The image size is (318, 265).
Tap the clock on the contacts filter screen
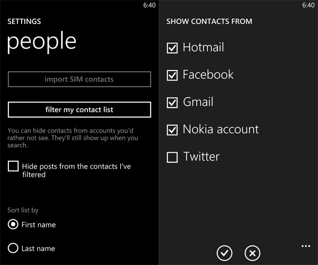click(308, 5)
